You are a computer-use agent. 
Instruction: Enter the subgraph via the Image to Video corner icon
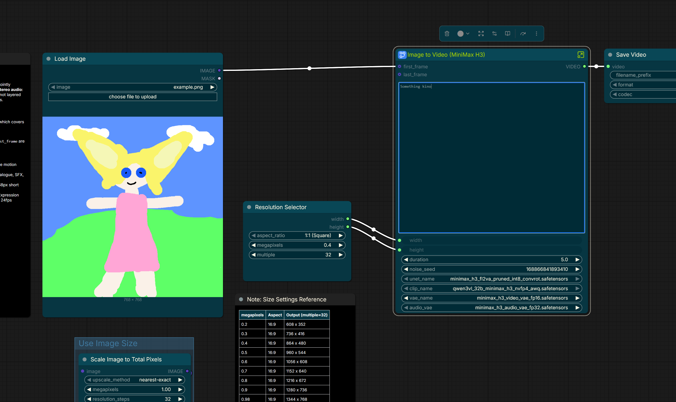coord(580,55)
